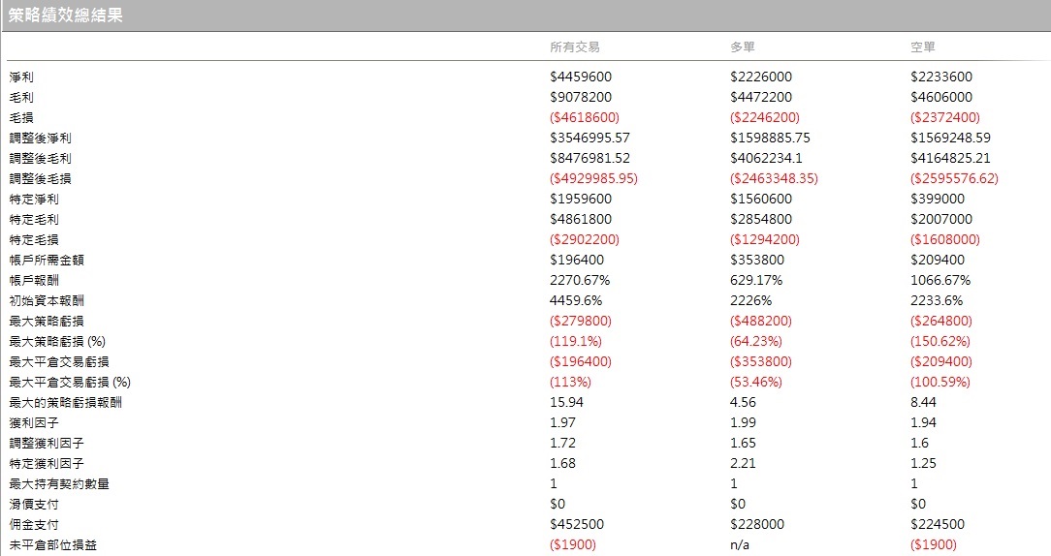Click the short-trades drawdown percent (150.62%)
1051x556 pixels.
[x=940, y=341]
